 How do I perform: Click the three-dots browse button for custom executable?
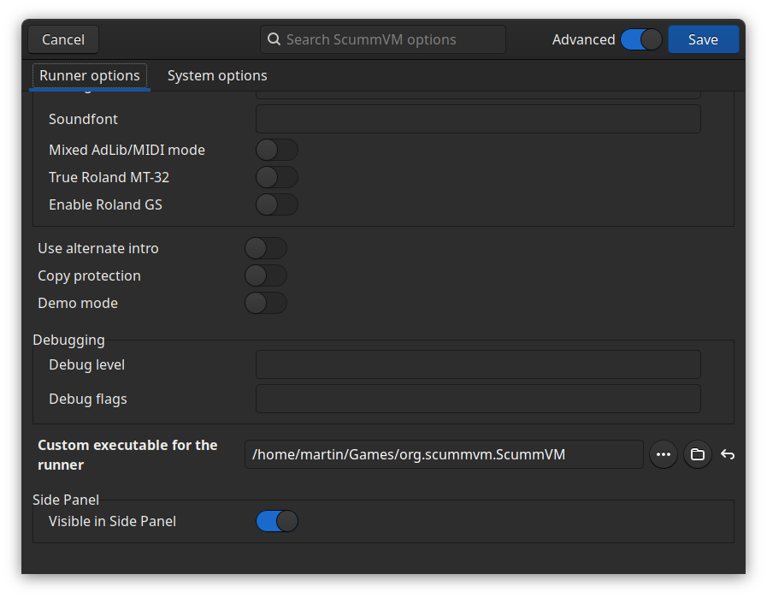664,454
